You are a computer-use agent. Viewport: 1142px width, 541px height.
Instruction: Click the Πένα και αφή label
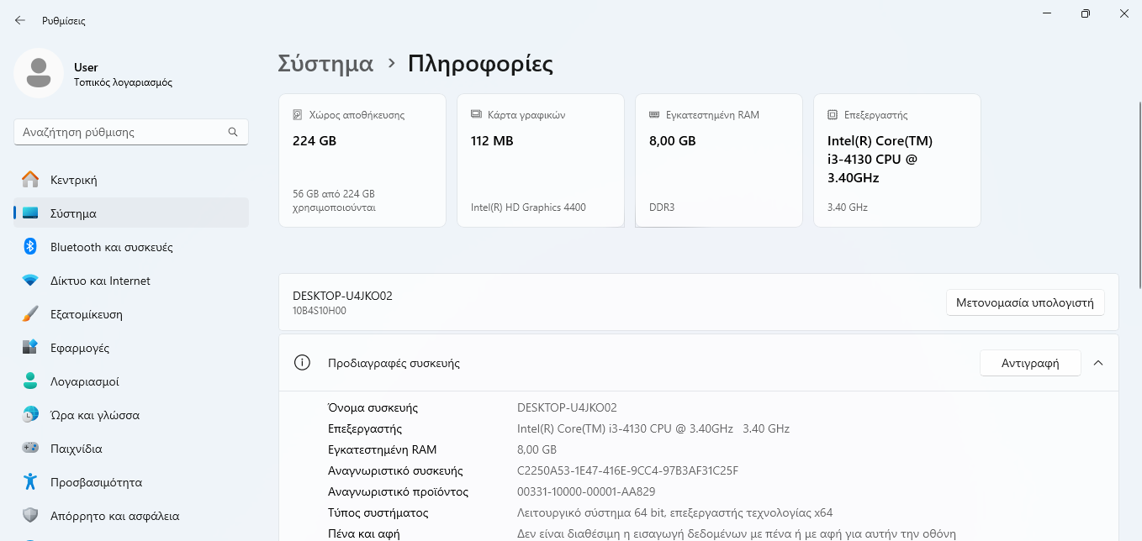point(364,533)
